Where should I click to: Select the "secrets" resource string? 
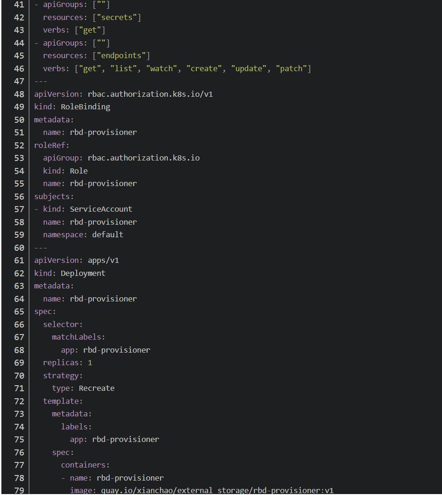tap(117, 17)
